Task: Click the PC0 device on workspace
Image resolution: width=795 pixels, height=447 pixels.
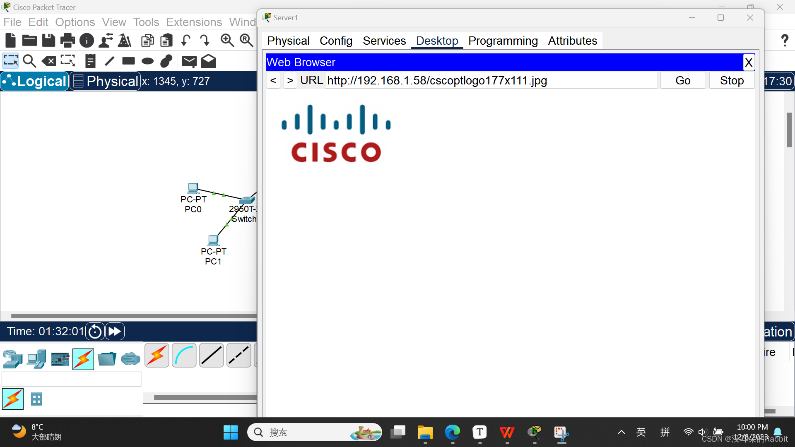Action: 193,189
